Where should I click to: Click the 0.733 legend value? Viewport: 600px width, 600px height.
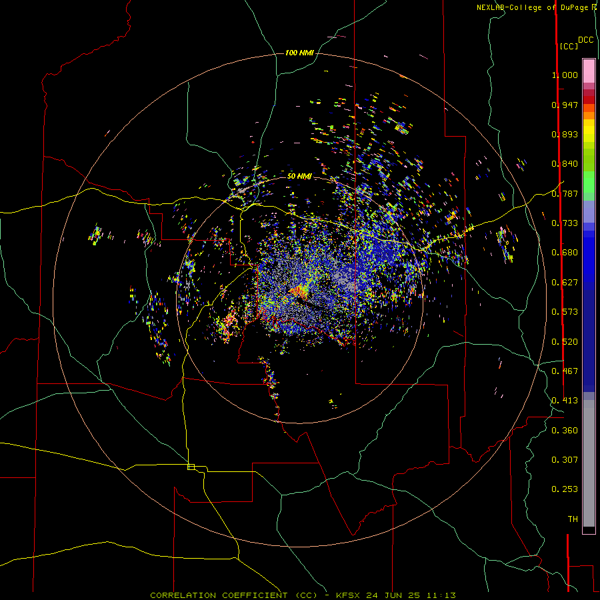click(565, 223)
